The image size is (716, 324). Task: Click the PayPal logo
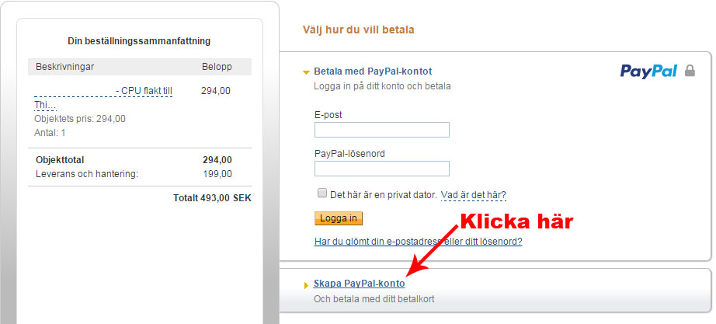(x=648, y=71)
